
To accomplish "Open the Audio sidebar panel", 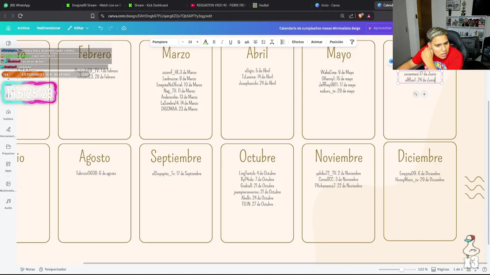I will [8, 204].
